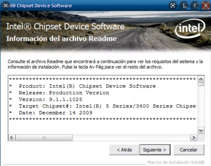Viewport: 211px width, 166px height.
Task: Click the Intel logo in the banner
Action: click(190, 28)
